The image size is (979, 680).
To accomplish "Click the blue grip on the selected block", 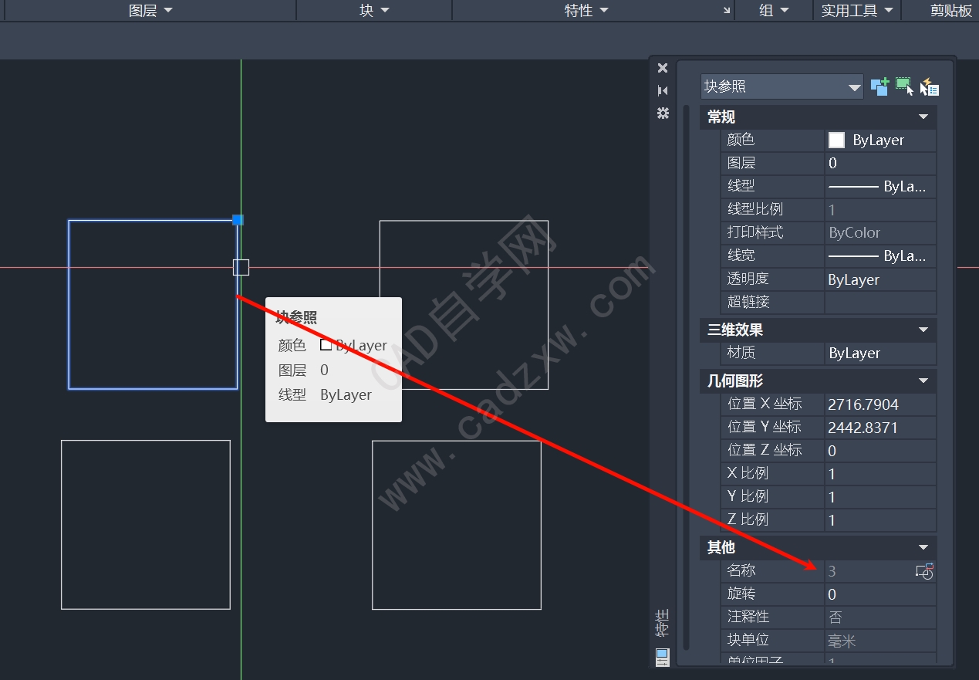I will (238, 220).
